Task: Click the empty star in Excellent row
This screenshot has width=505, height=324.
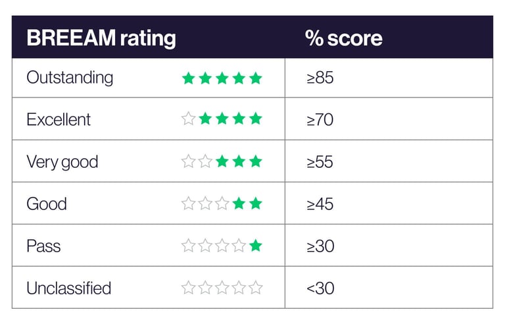Action: coord(188,119)
